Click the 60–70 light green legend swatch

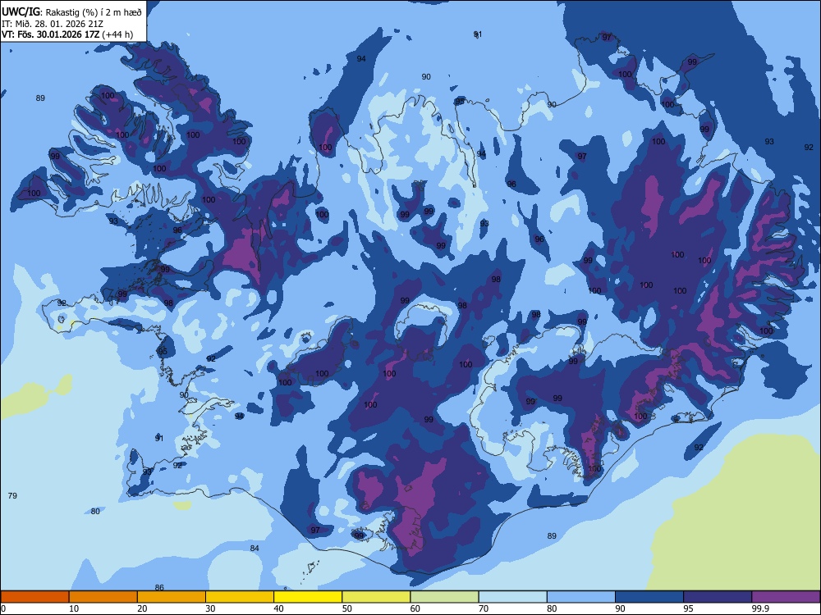[444, 597]
